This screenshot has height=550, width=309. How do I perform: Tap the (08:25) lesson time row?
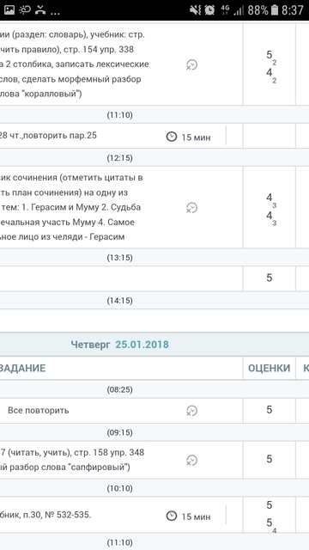coord(154,389)
